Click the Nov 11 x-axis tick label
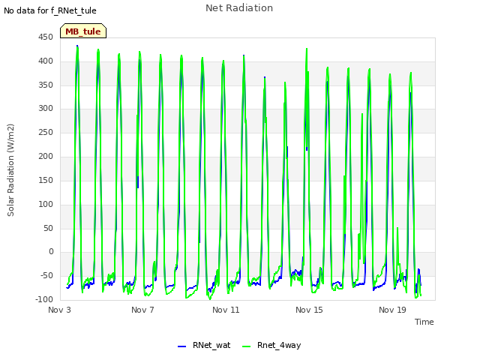The image size is (480, 360). pyautogui.click(x=226, y=310)
